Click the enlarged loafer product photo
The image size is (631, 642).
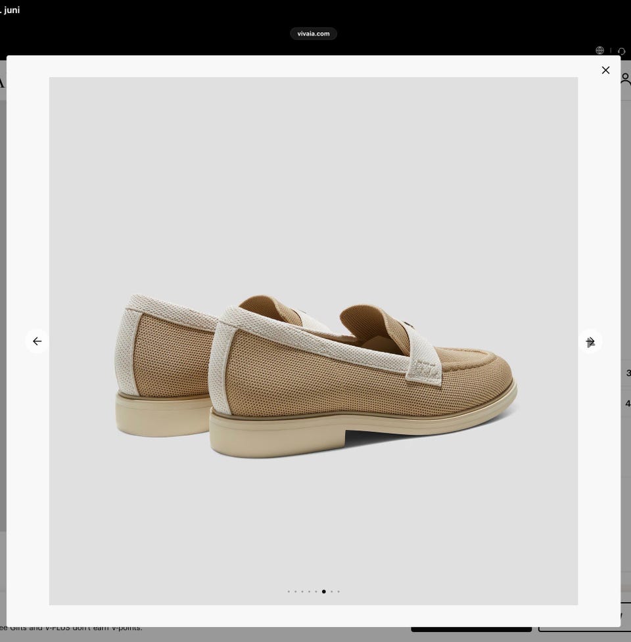coord(314,341)
